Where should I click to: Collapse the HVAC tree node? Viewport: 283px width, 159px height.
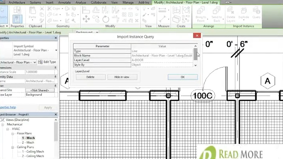[7, 129]
